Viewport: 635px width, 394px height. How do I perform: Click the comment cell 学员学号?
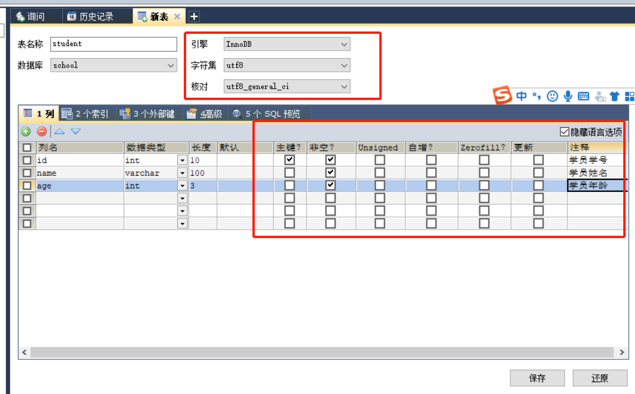coord(597,160)
